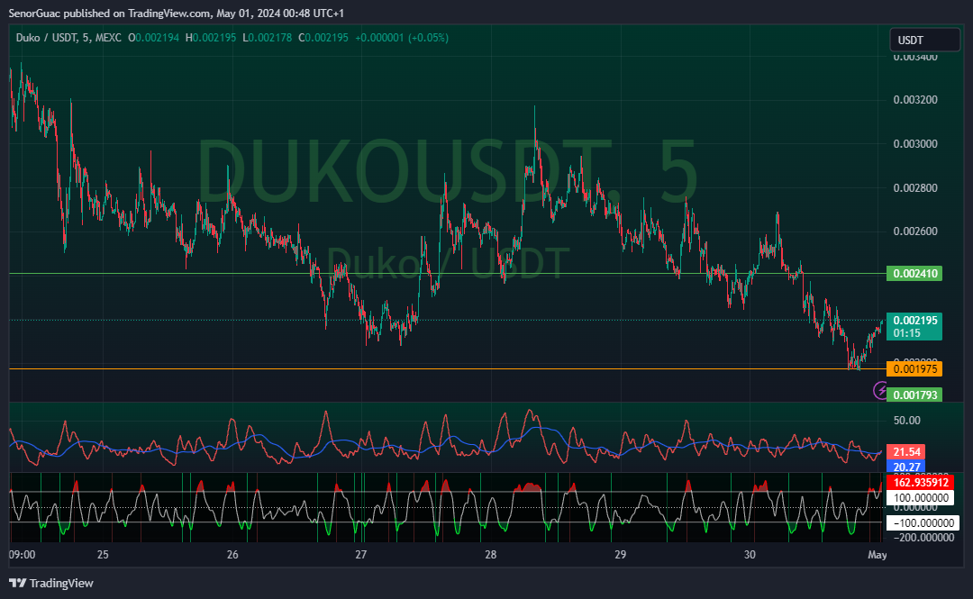The image size is (973, 599).
Task: Click the close value C0.002195
Action: tap(323, 38)
